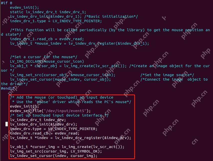Click lv_indev_drv_init(&indev_drv); line
213x161 pixels.
point(43,124)
